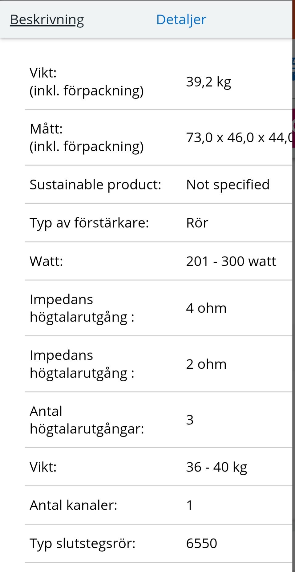Click the Antal kanaler label
295x572 pixels.
pos(73,505)
